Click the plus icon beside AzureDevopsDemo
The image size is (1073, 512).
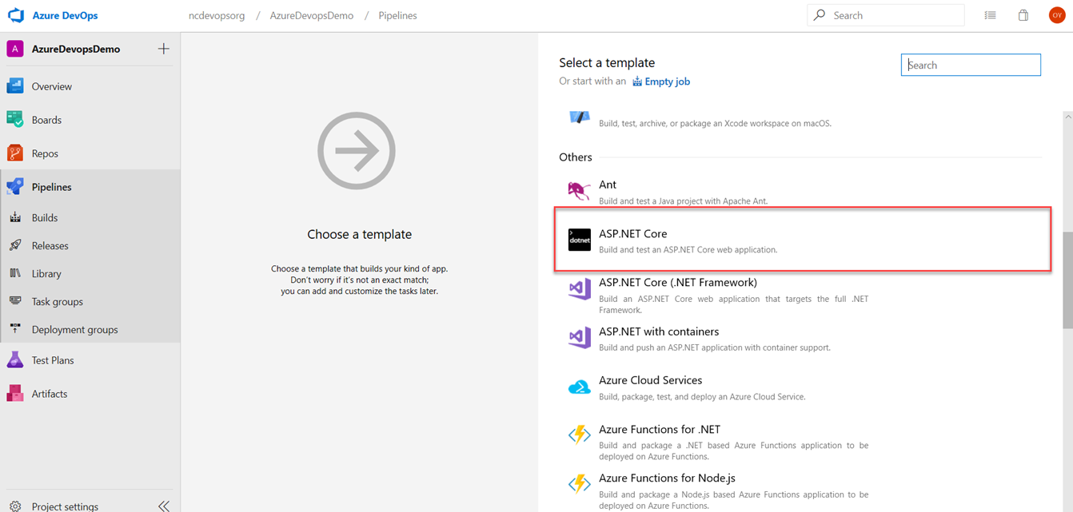point(164,49)
